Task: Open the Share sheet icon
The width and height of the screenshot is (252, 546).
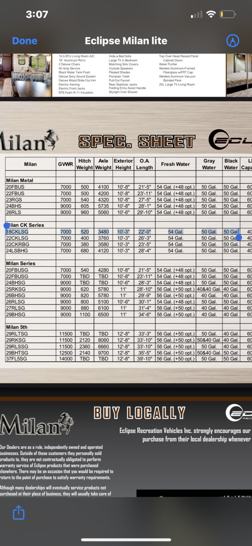Action: pyautogui.click(x=19, y=512)
